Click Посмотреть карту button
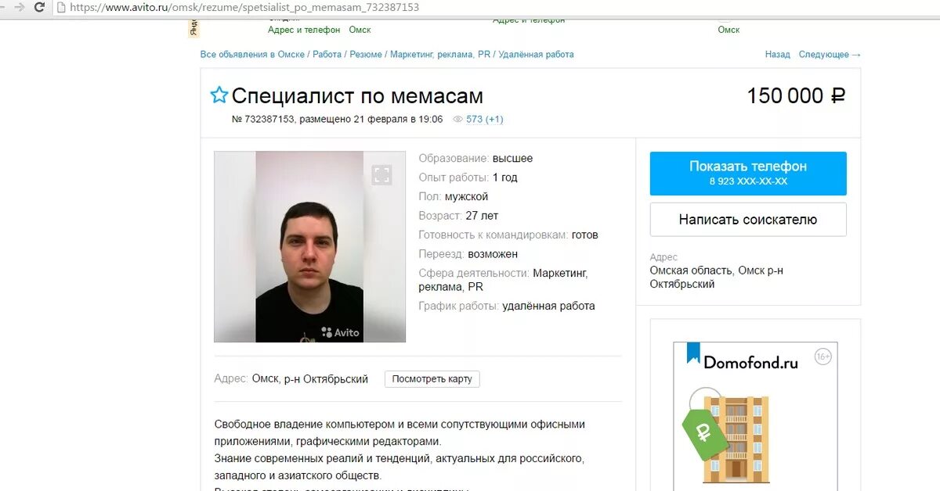Image resolution: width=940 pixels, height=491 pixels. tap(432, 378)
